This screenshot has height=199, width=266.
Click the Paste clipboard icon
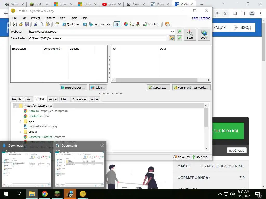pyautogui.click(x=48, y=24)
